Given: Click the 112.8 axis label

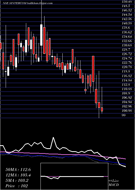Looking at the screenshot, I should pyautogui.click(x=126, y=85).
